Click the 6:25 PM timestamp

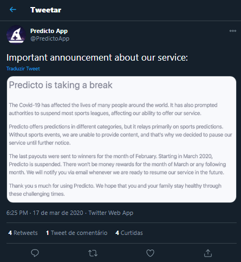pos(17,213)
